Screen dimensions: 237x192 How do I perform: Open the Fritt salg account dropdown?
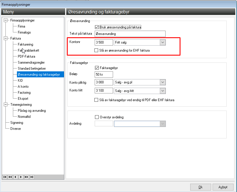coord(163,42)
